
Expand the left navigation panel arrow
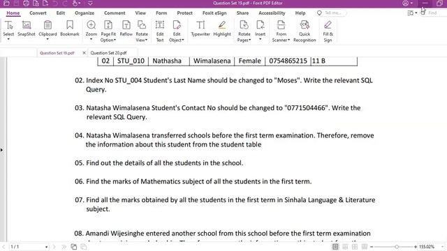1,150
